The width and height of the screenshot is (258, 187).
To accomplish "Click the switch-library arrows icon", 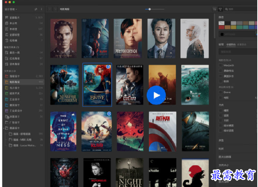I will point(36,9).
